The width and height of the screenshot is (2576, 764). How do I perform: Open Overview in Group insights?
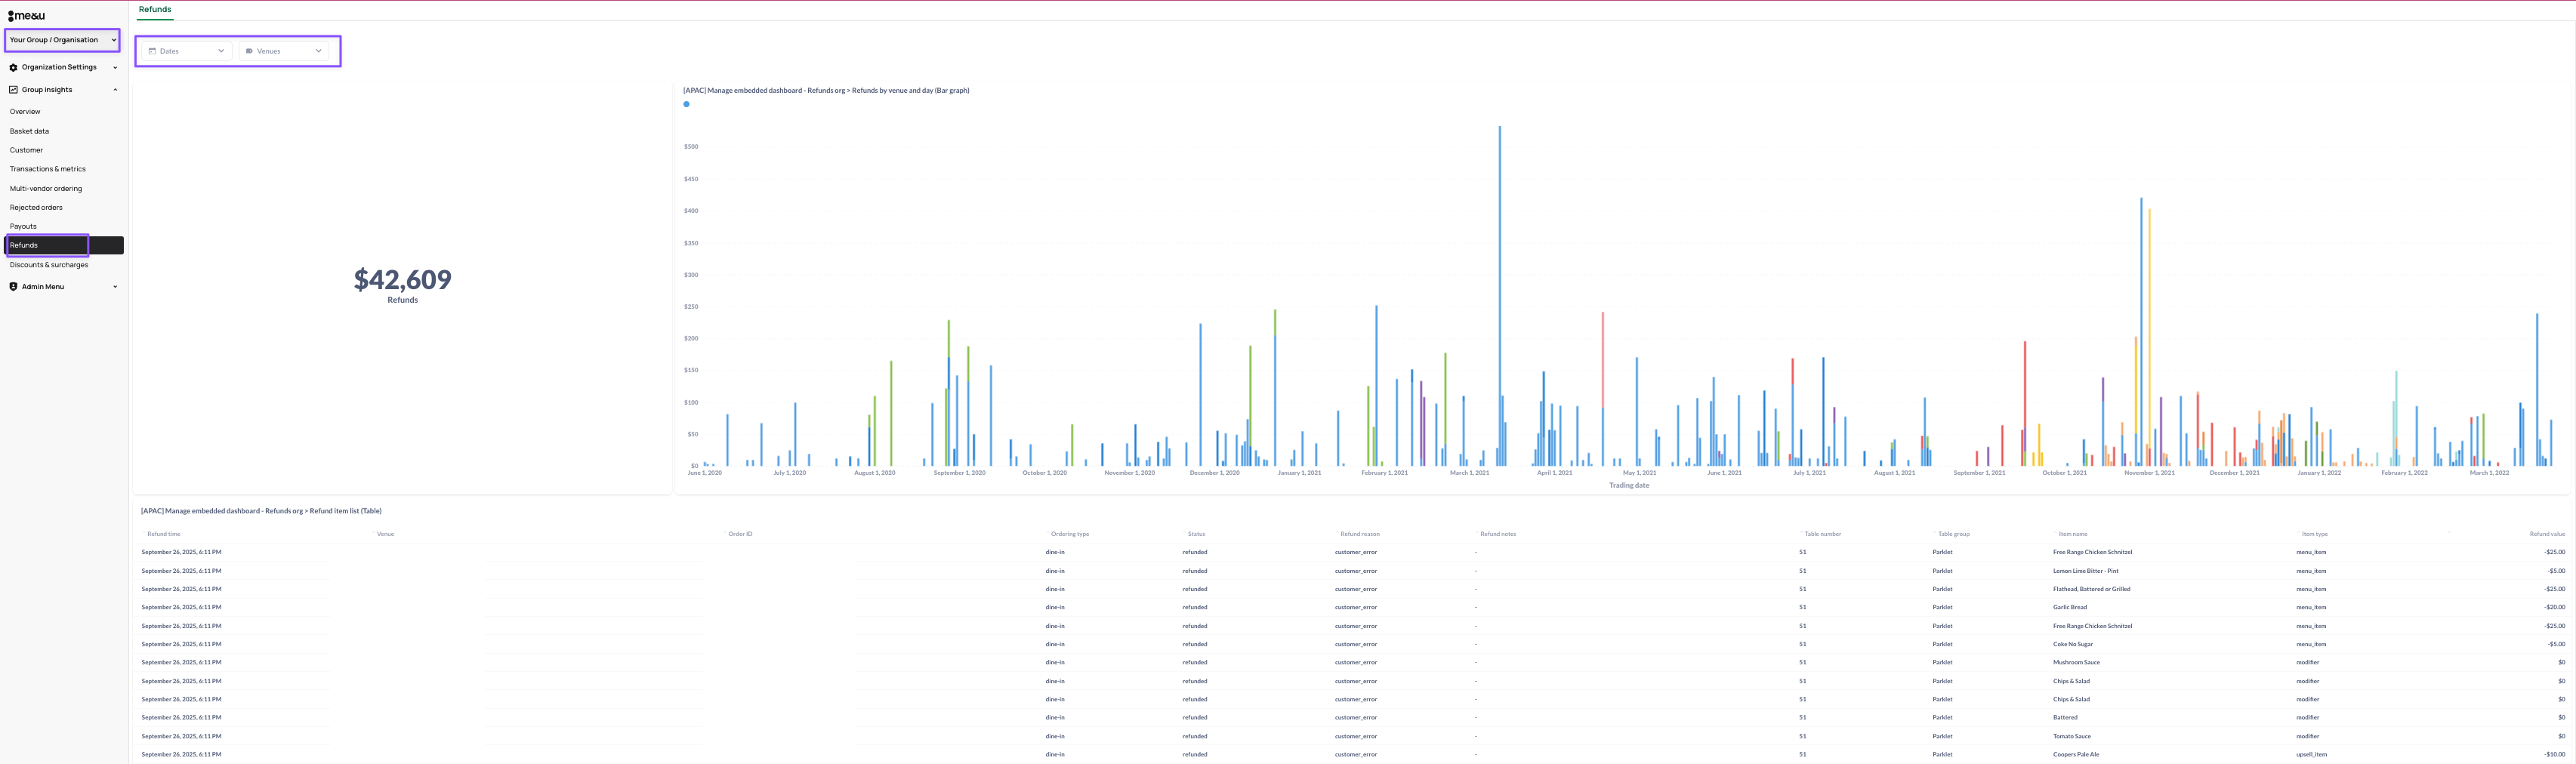coord(25,112)
